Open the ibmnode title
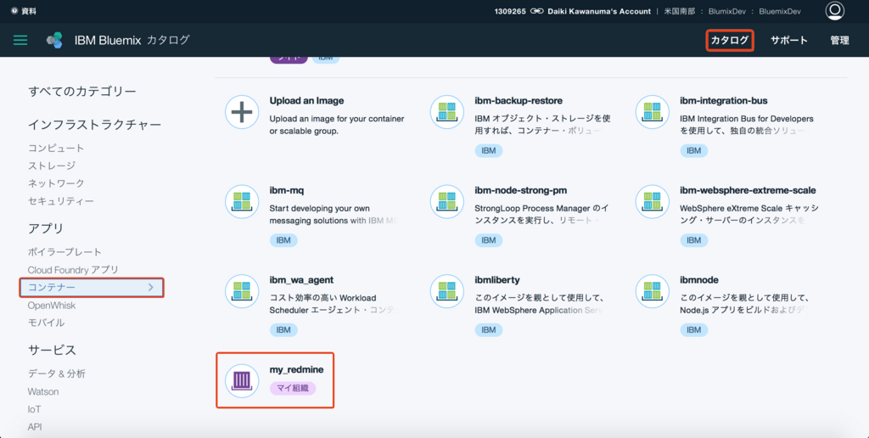Image resolution: width=869 pixels, height=438 pixels. coord(699,281)
